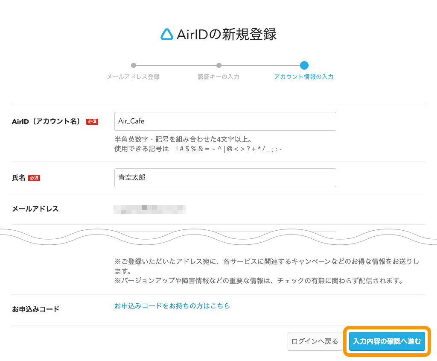Viewport: 437px width, 361px height.
Task: Click the blurred email address value
Action: 150,209
